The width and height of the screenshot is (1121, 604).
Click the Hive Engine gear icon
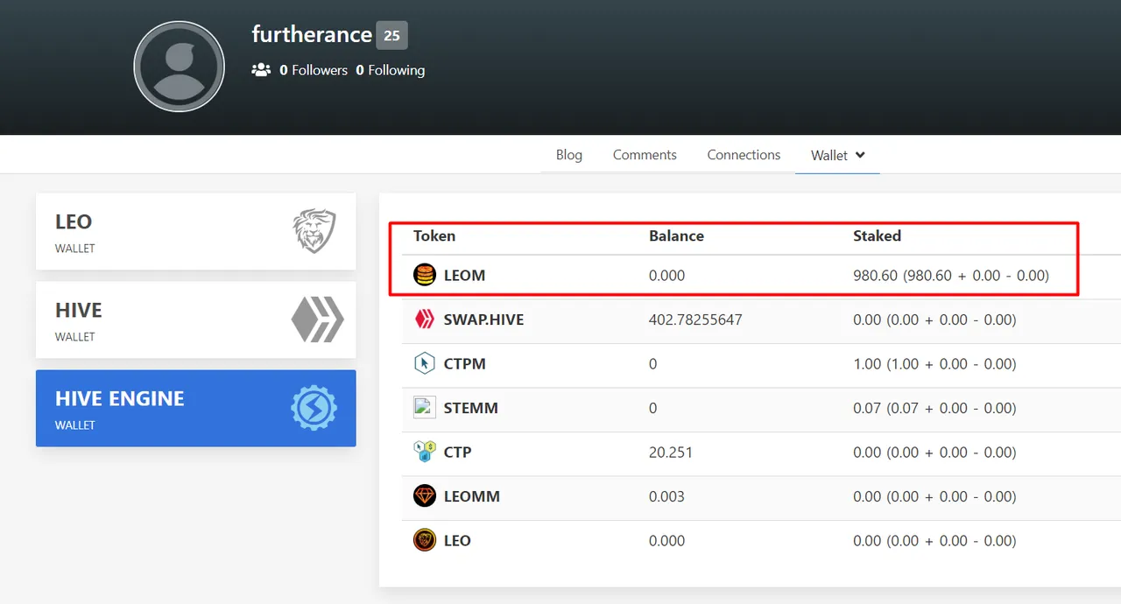point(314,408)
